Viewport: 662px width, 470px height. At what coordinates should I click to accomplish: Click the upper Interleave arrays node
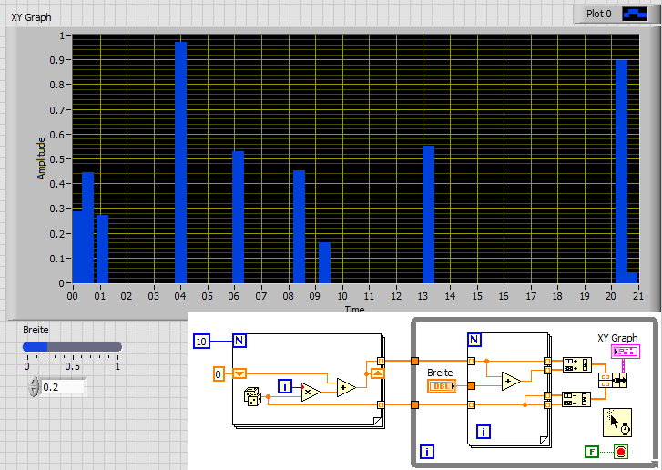pyautogui.click(x=576, y=364)
